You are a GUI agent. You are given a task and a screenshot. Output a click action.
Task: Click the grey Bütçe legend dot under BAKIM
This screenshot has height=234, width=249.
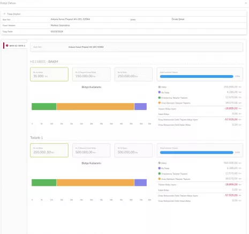coord(160,87)
